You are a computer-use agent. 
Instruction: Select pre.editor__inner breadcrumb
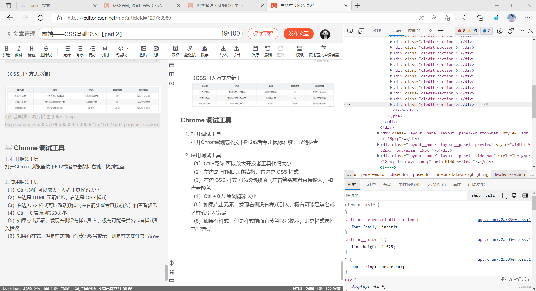pyautogui.click(x=451, y=174)
